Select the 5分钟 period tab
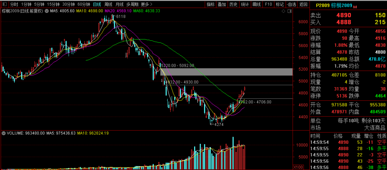387x170 pixels. pos(39,4)
